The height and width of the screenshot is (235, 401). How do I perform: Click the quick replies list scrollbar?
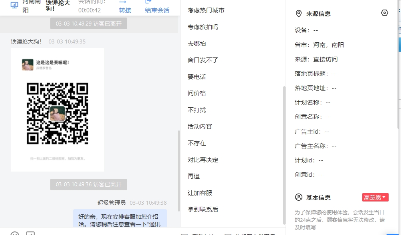284,155
